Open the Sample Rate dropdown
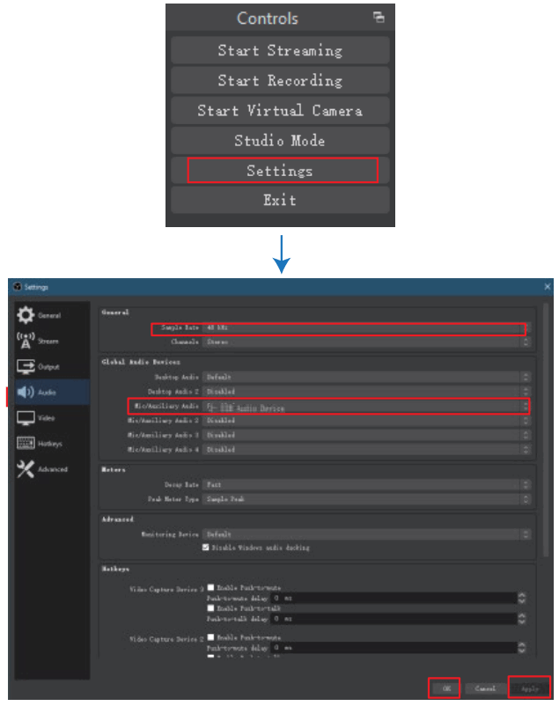Viewport: 559px width, 706px height. (367, 327)
